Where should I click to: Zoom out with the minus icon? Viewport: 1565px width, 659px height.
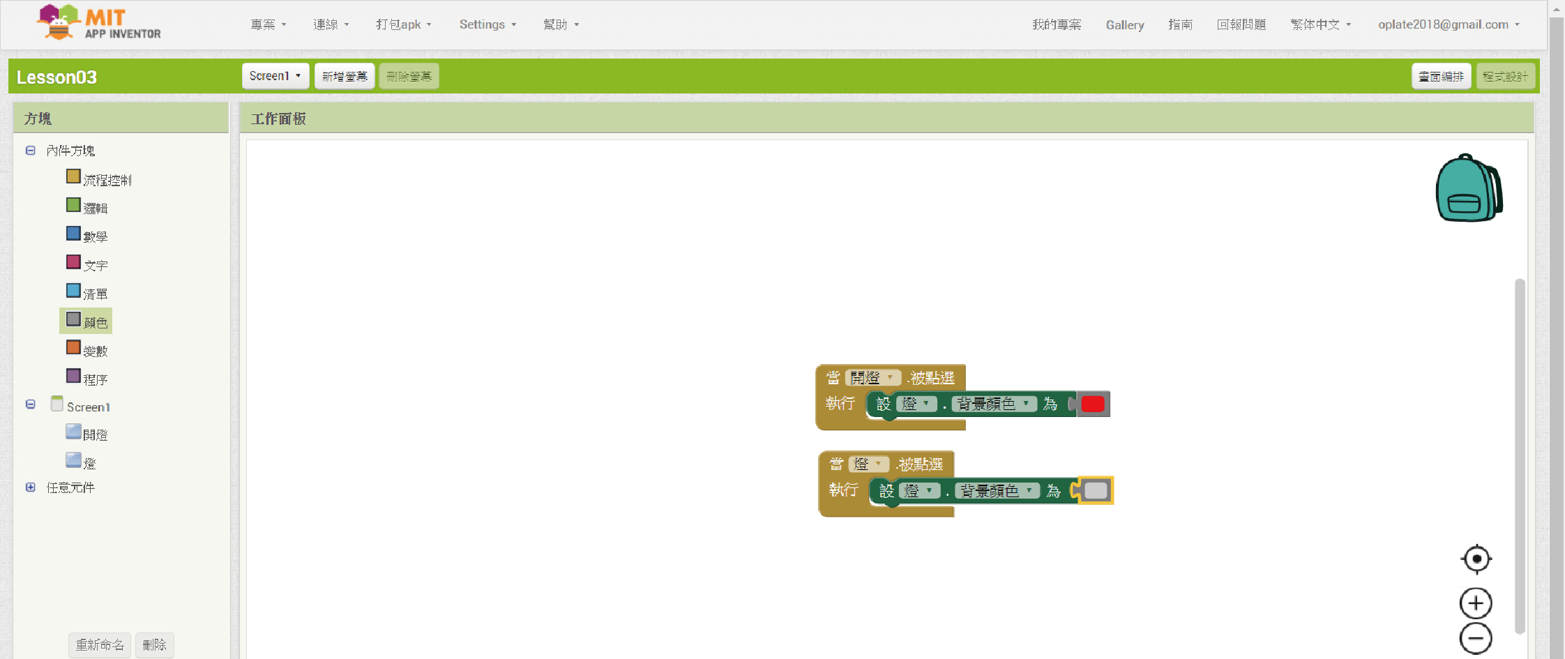point(1476,638)
